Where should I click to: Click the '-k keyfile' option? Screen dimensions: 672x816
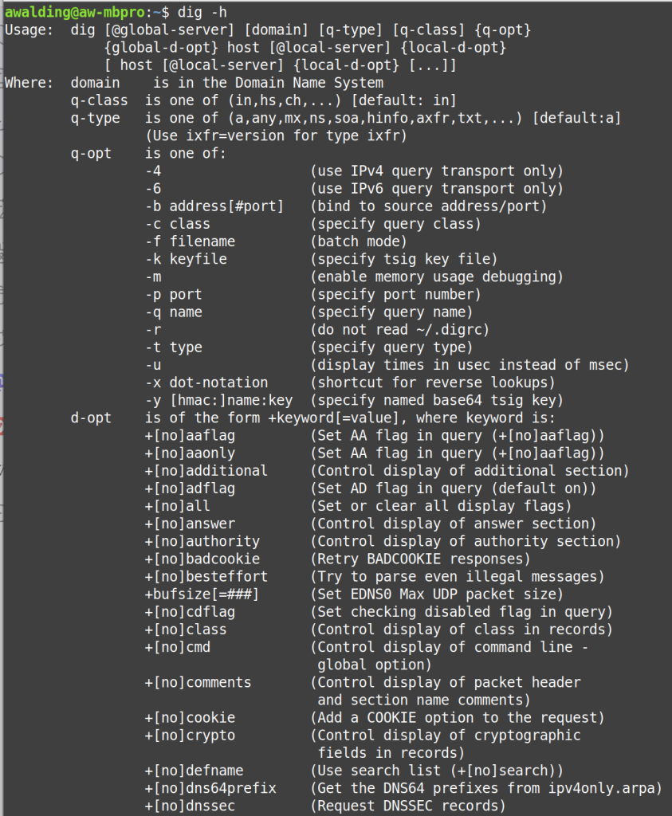pos(186,259)
